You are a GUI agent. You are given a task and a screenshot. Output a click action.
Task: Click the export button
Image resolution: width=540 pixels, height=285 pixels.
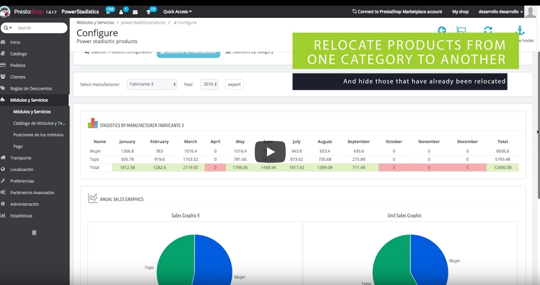[x=234, y=84]
